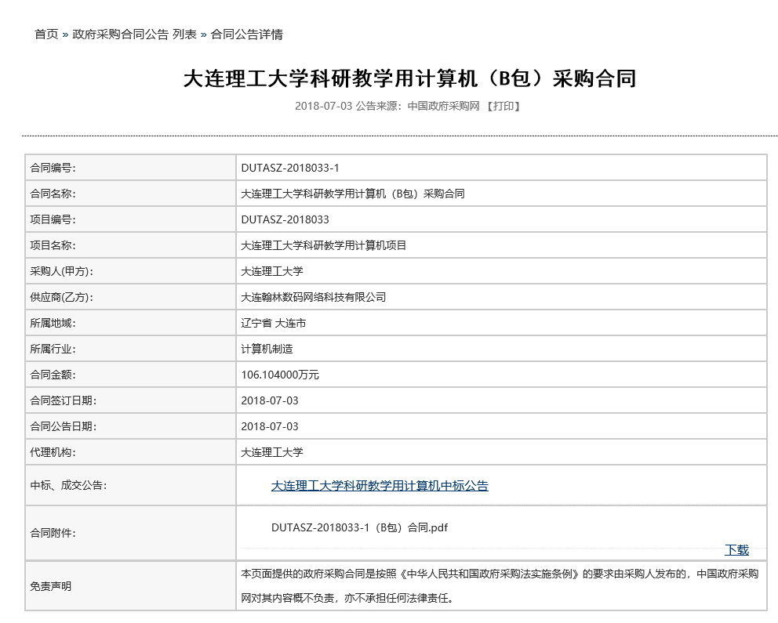778x623 pixels.
Task: Click contract number value DUTASZ-2018033-1
Action: (x=289, y=168)
